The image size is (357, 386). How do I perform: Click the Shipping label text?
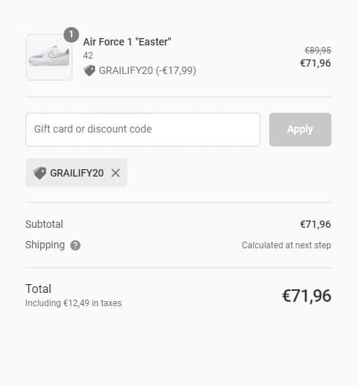[x=45, y=245]
